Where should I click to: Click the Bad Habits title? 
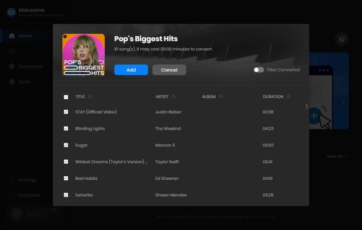point(86,178)
